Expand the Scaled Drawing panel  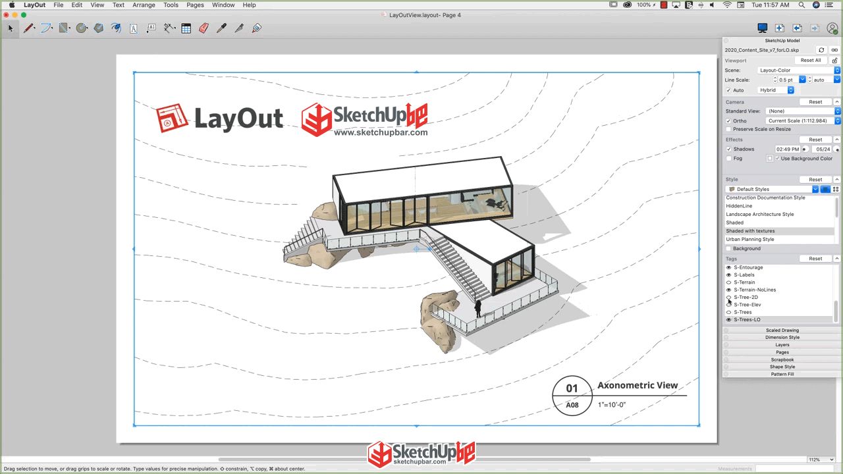782,330
